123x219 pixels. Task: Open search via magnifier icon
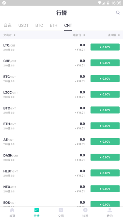(x=118, y=13)
